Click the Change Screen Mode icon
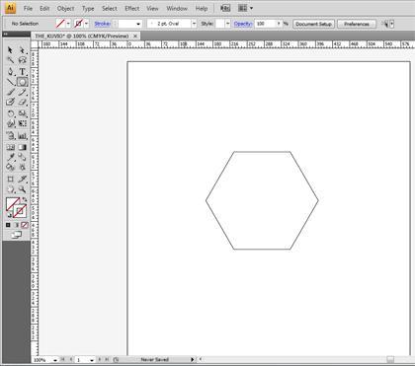The height and width of the screenshot is (366, 415). click(16, 235)
